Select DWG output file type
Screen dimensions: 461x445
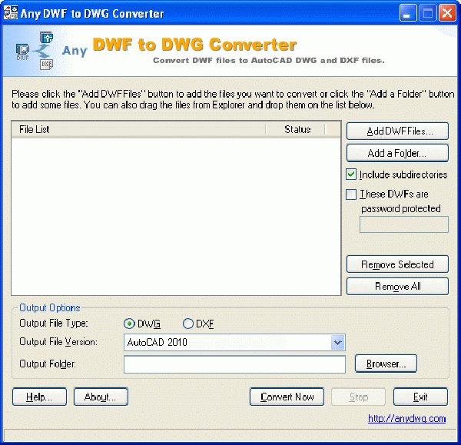pos(129,324)
